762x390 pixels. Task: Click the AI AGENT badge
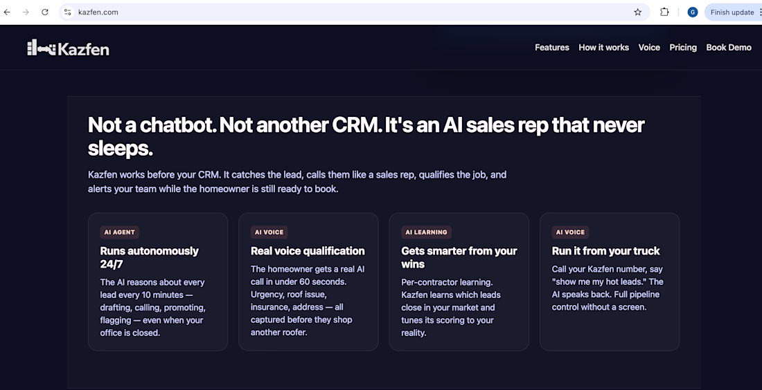[x=120, y=232]
